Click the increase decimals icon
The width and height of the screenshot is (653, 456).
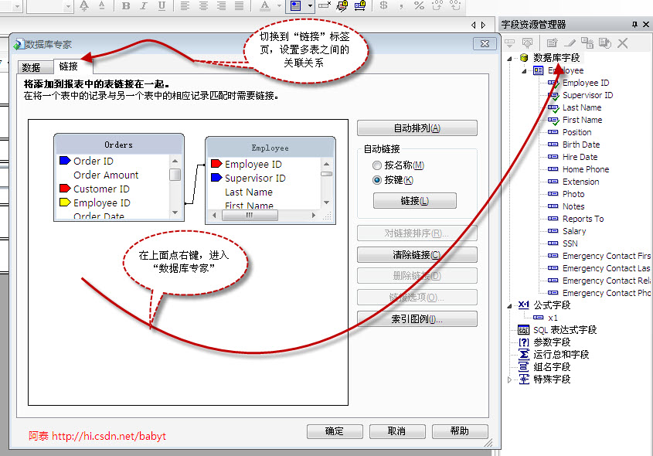[x=437, y=5]
